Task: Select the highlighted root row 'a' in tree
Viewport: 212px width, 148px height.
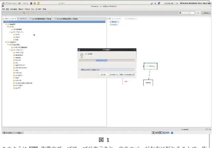Action: tap(54, 22)
